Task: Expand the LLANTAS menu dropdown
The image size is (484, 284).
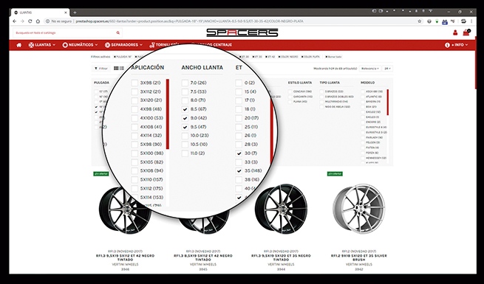Action: point(42,45)
